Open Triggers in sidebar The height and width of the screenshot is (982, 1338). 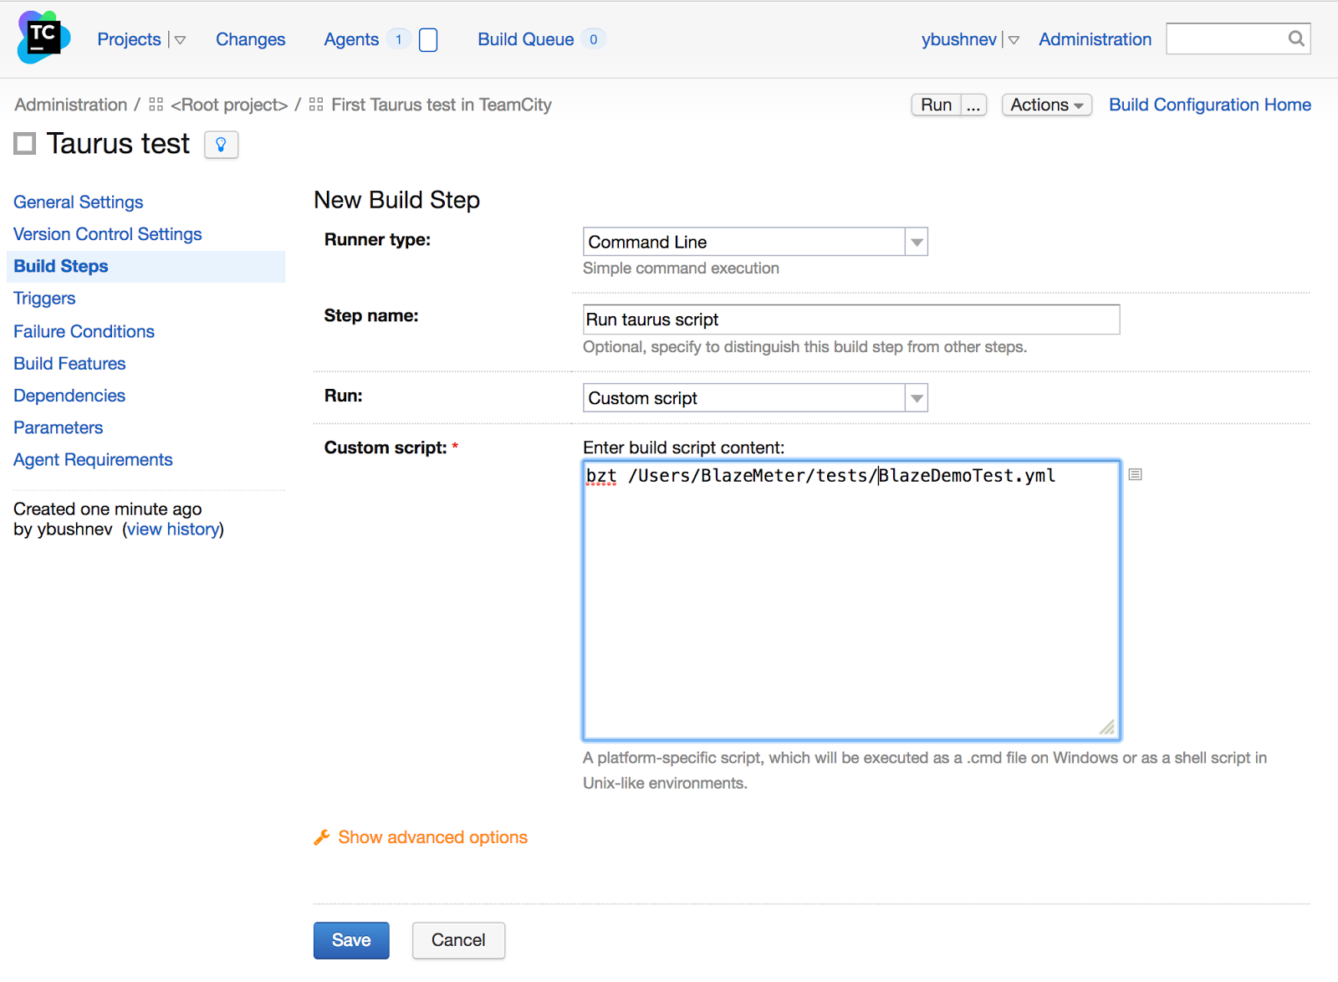pyautogui.click(x=44, y=299)
